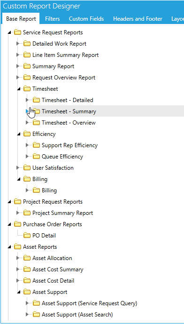Collapse the Service Request Reports node
The width and height of the screenshot is (184, 324).
point(9,32)
